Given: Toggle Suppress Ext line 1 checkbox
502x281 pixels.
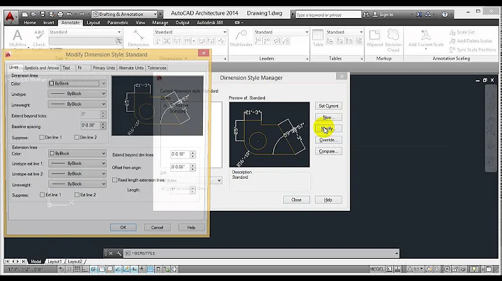Looking at the screenshot, I should click(42, 195).
